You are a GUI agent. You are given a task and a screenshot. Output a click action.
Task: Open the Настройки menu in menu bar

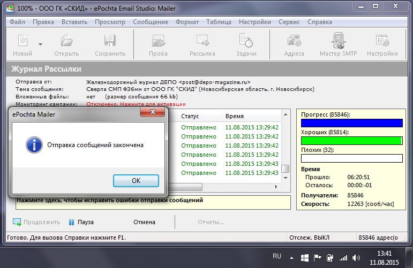click(254, 22)
